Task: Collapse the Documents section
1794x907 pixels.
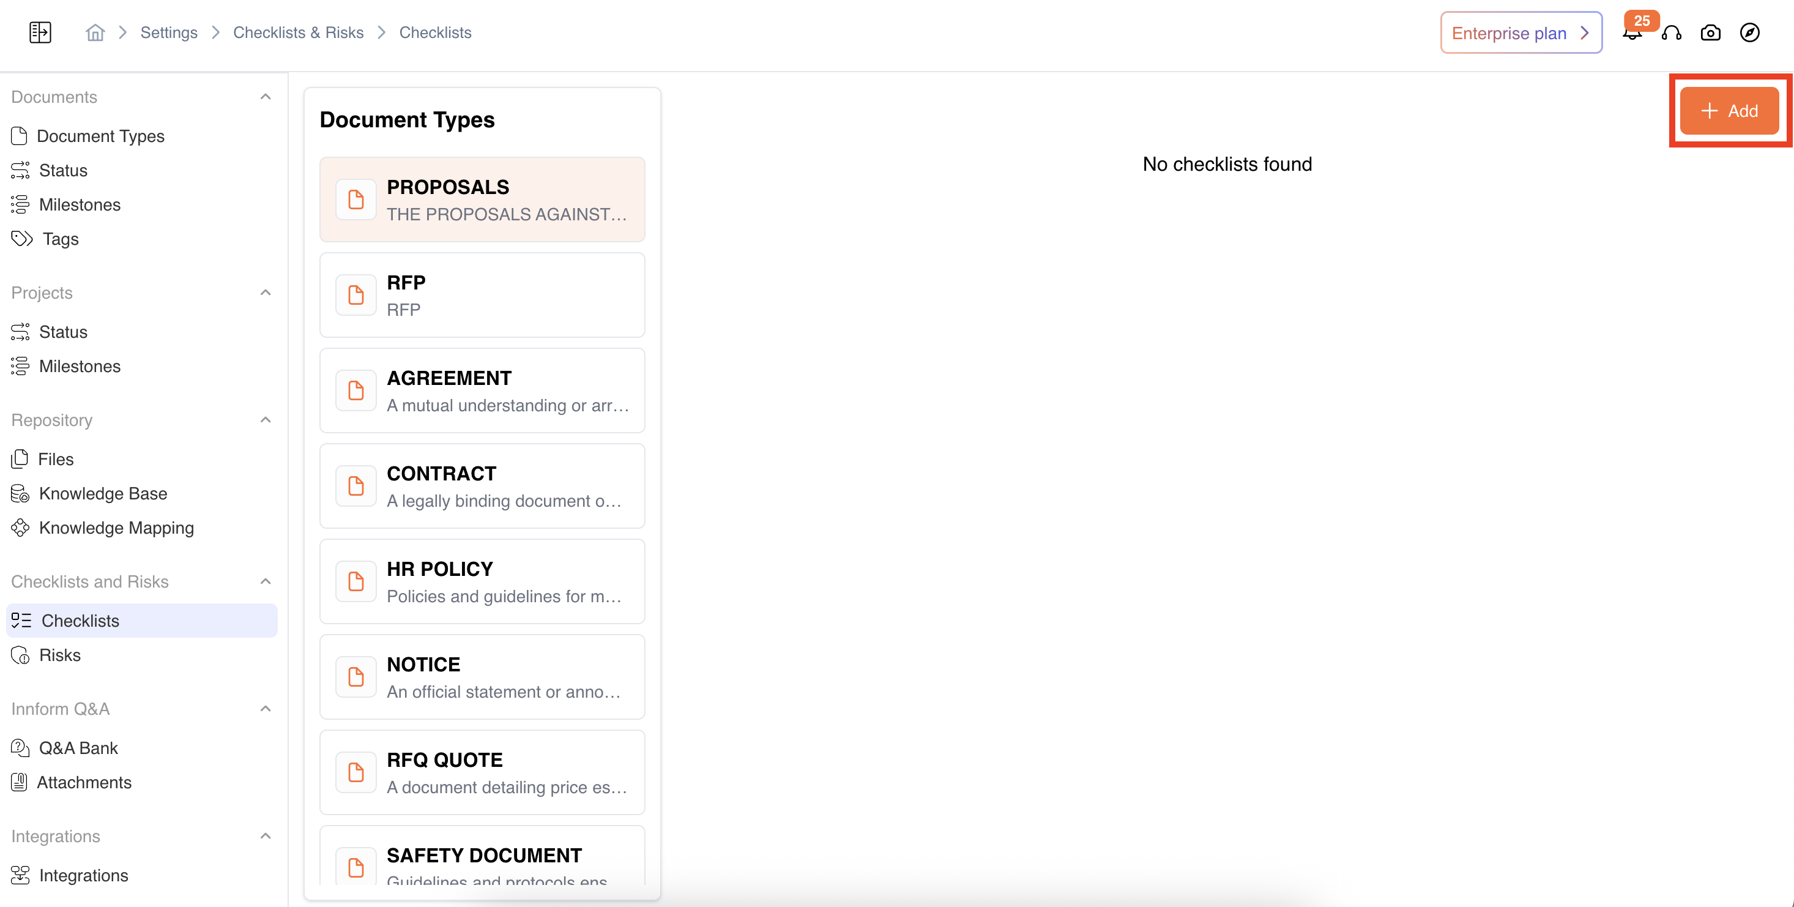Action: click(x=266, y=97)
